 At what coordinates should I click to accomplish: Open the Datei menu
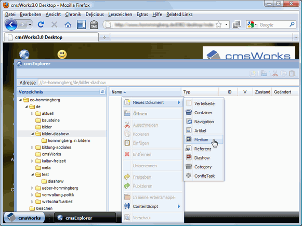point(10,15)
